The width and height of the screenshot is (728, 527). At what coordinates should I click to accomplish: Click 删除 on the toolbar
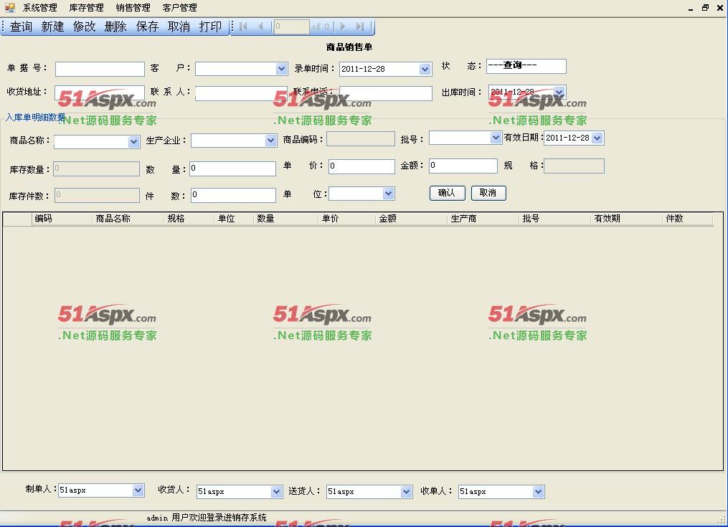115,27
